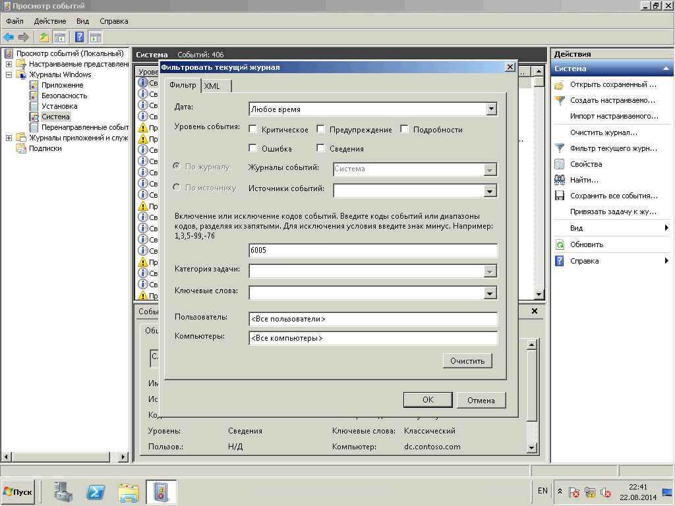Click the green Refresh icon
Image resolution: width=675 pixels, height=506 pixels.
[x=560, y=244]
